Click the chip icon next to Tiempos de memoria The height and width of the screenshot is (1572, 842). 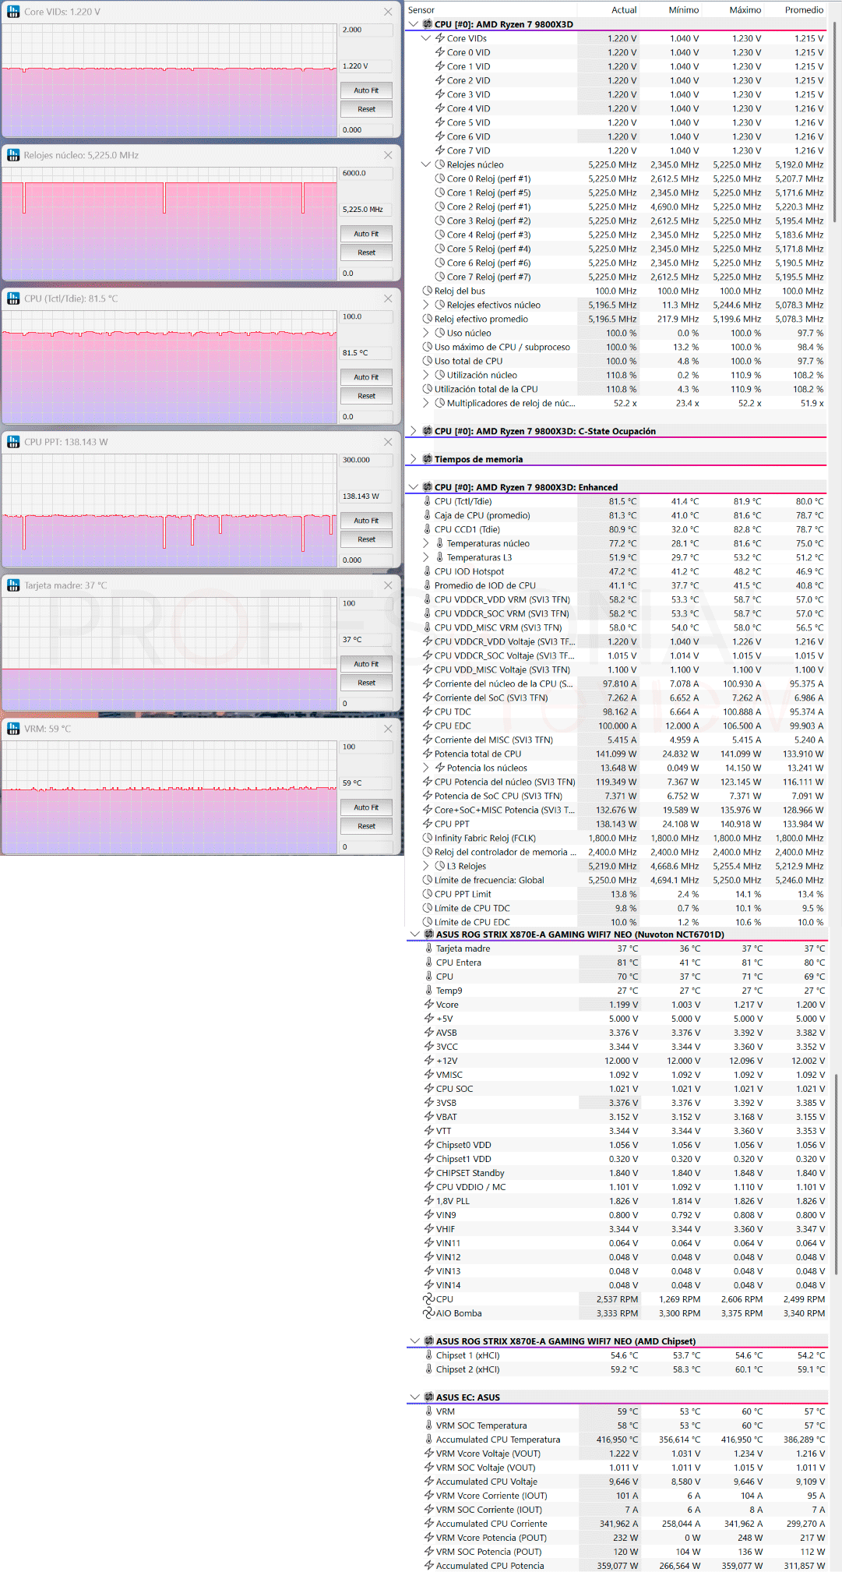[427, 459]
